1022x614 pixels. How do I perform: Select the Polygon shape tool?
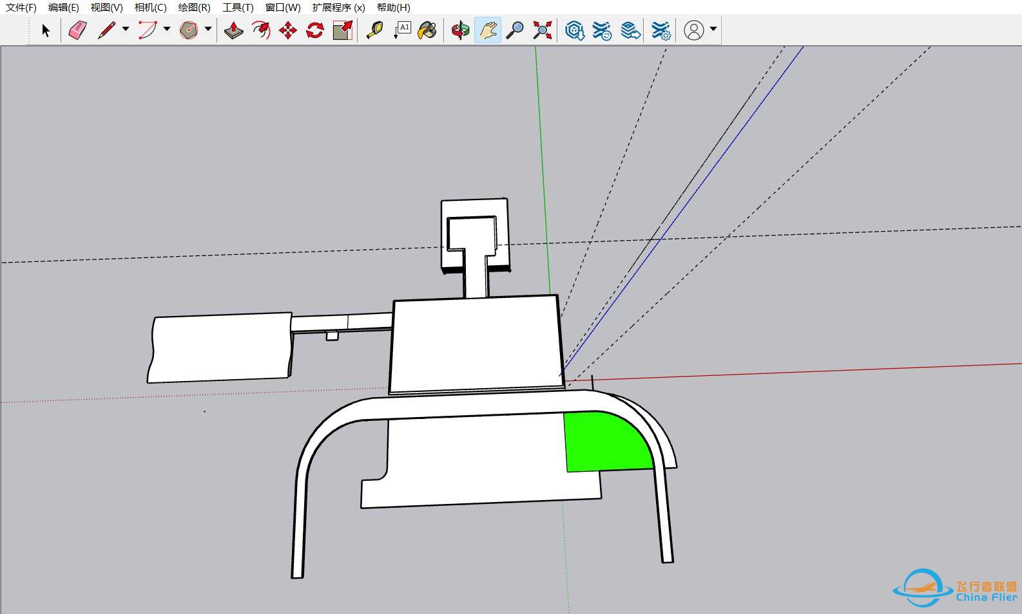click(x=188, y=30)
